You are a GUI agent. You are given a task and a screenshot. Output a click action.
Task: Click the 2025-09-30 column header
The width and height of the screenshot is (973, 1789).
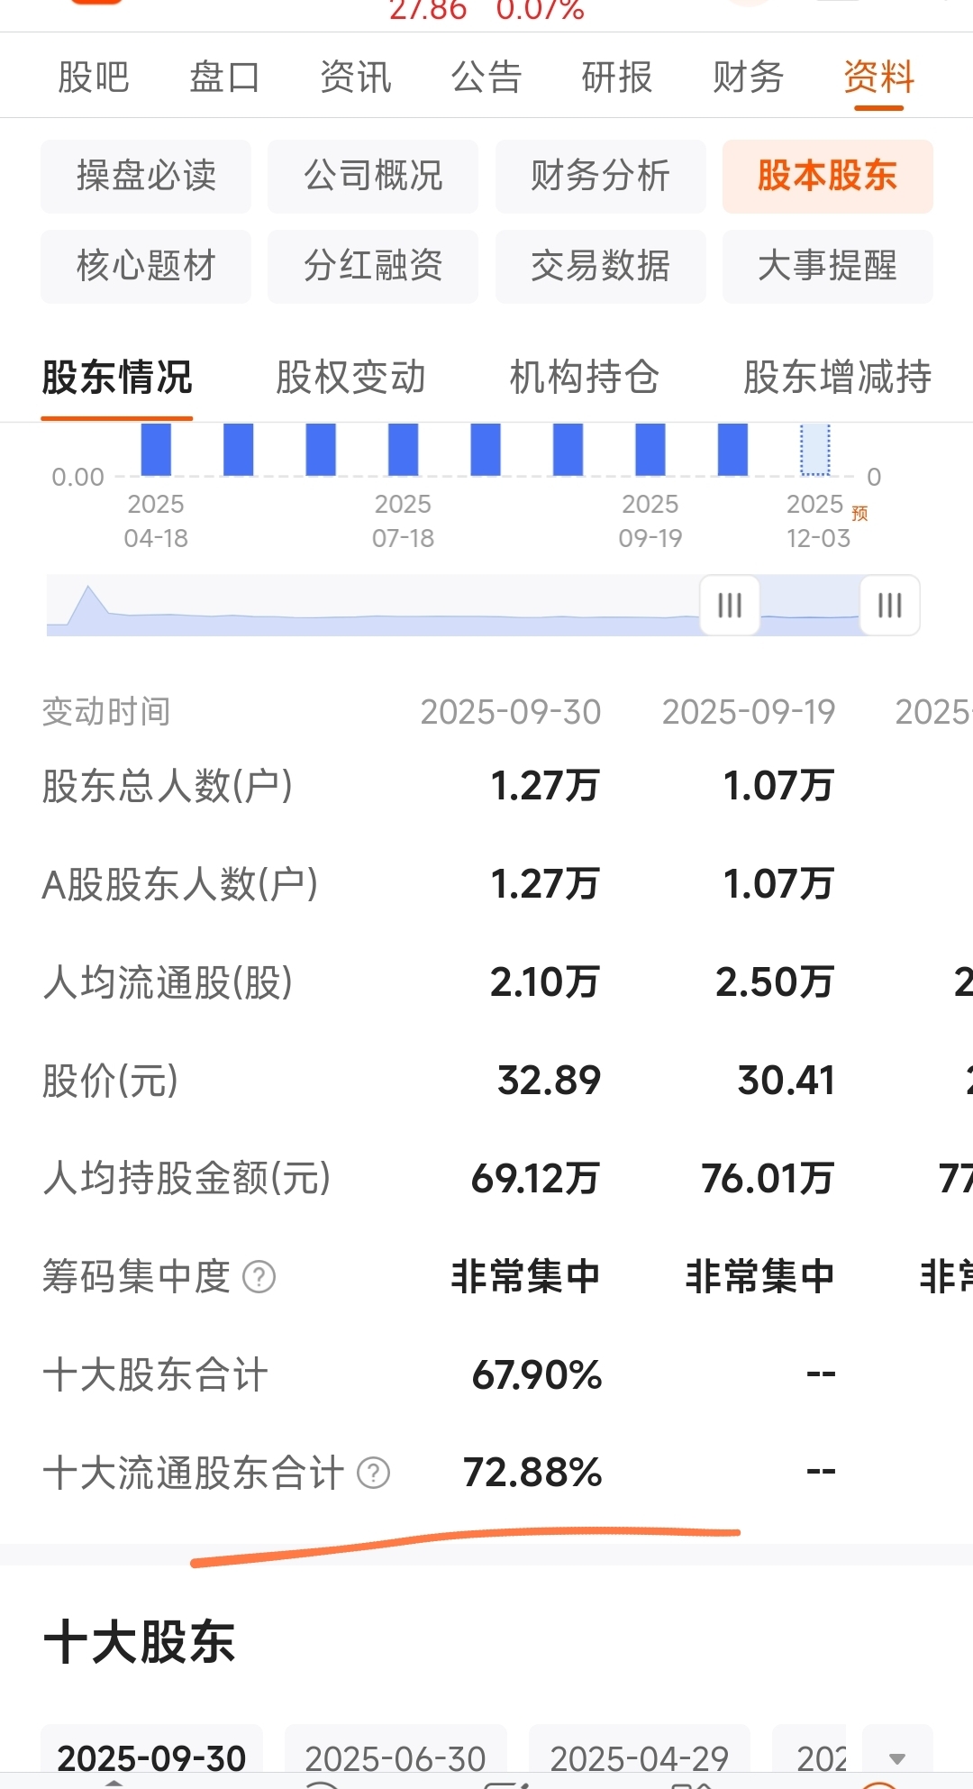click(511, 712)
